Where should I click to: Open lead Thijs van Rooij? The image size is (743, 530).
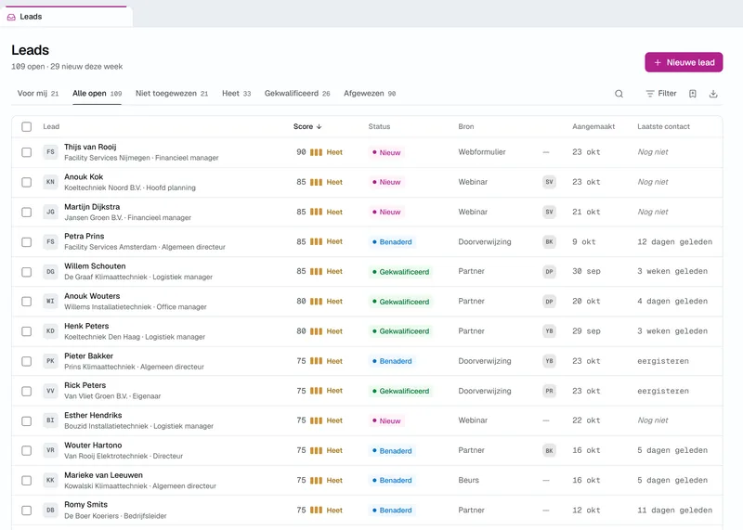(90, 147)
